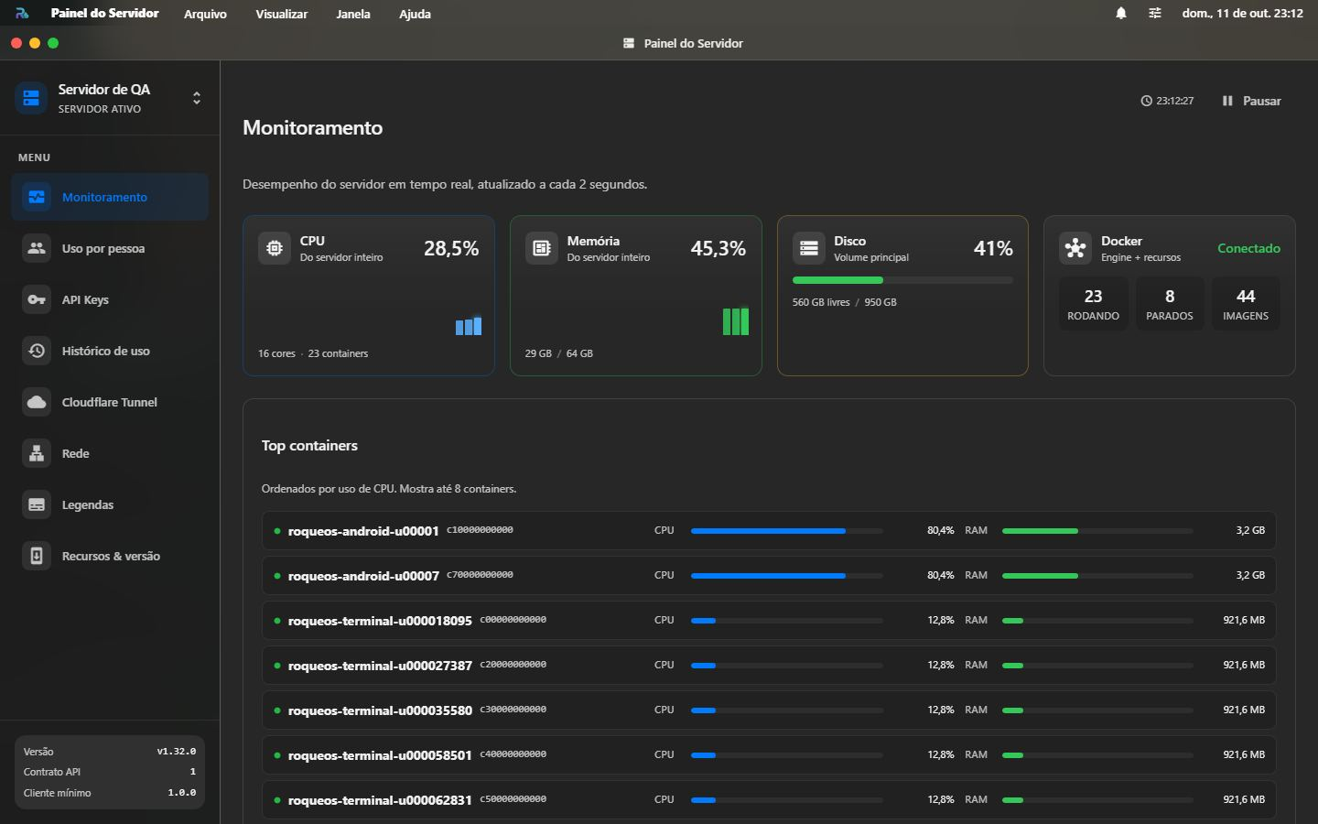1318x824 pixels.
Task: Select the 23 RODANDO Docker stat tile
Action: [x=1093, y=304]
